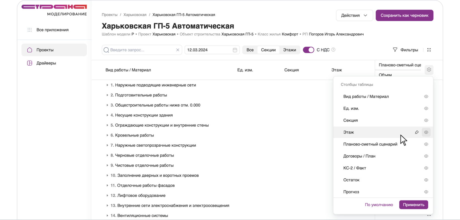Expand row 13 Внутренние сети электроснабжения
Screen dimensions: 460x220
tap(107, 205)
